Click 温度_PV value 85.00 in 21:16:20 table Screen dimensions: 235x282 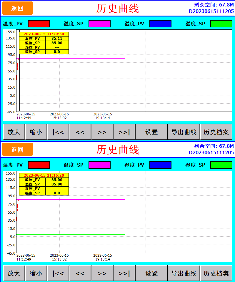(57, 180)
